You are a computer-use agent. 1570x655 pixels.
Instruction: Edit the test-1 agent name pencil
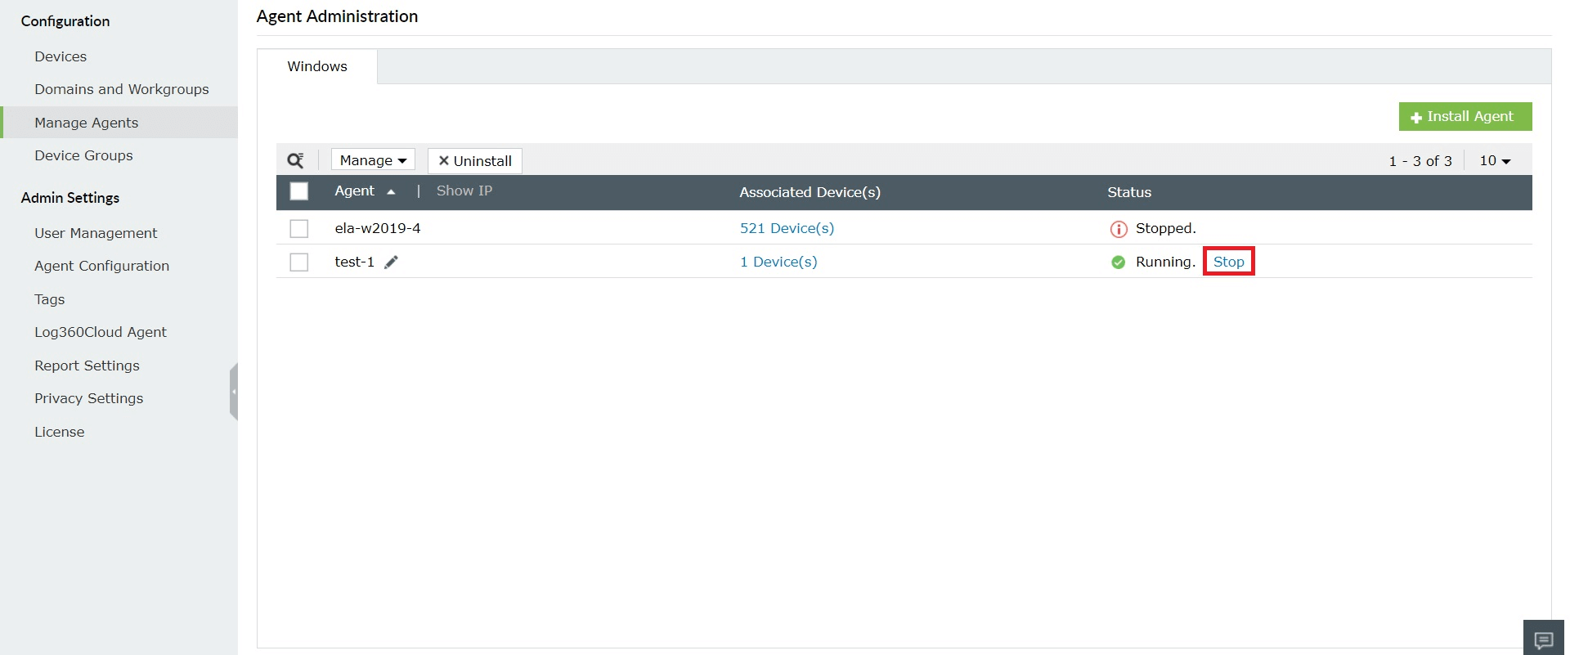(x=392, y=262)
